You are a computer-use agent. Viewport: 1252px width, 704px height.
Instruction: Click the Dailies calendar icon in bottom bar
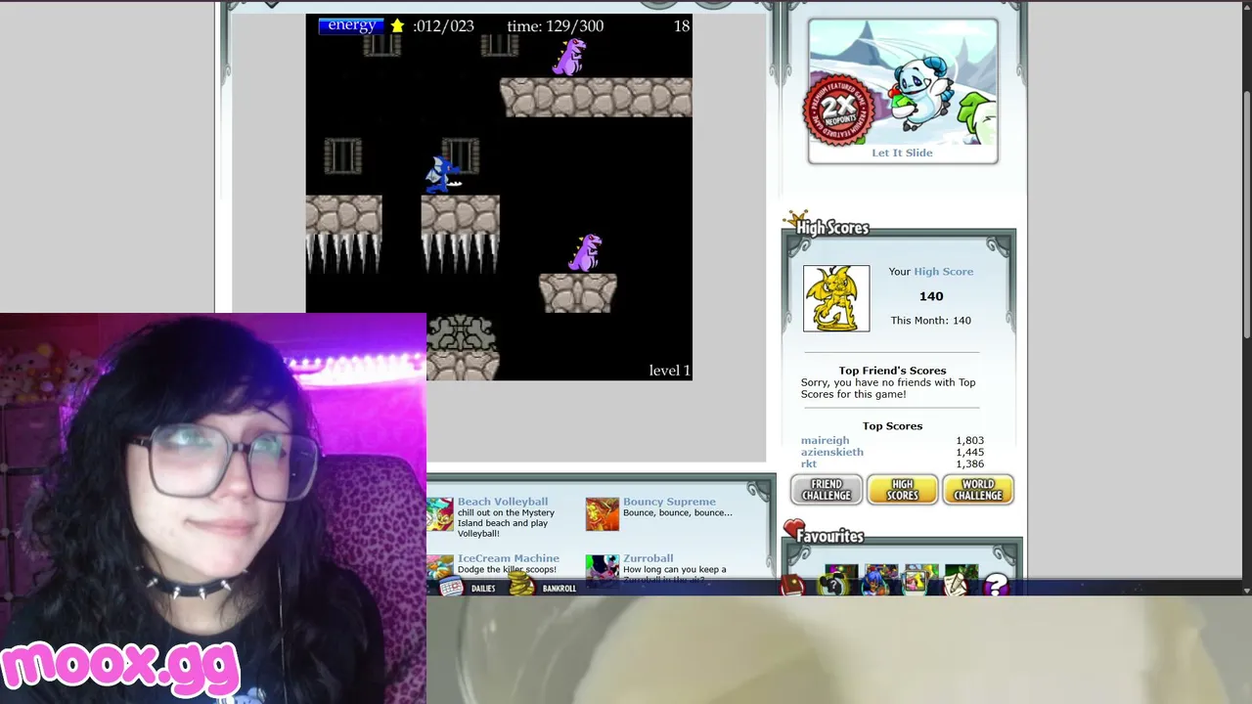pyautogui.click(x=451, y=587)
